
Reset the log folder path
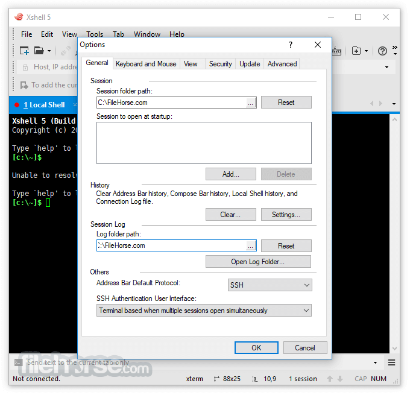point(286,246)
